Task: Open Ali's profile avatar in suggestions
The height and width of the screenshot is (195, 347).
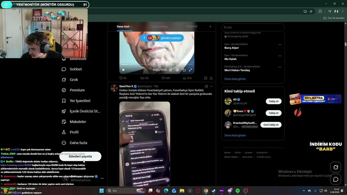Action: (x=228, y=101)
